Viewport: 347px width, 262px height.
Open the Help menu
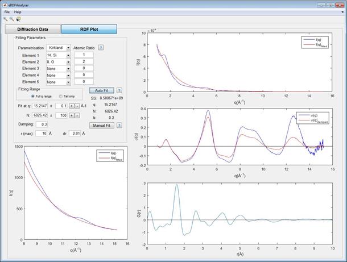[x=18, y=12]
